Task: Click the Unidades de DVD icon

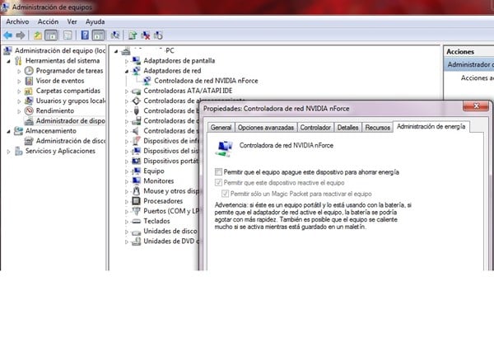Action: click(137, 241)
